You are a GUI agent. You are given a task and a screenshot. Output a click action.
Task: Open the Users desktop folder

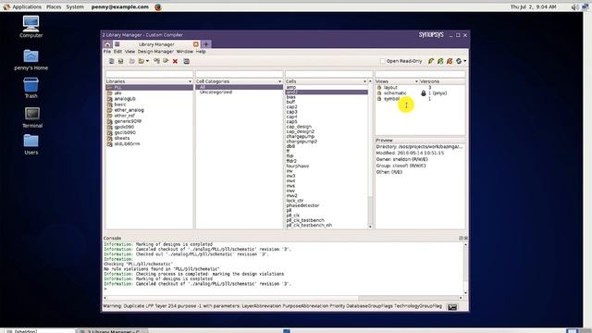(31, 145)
